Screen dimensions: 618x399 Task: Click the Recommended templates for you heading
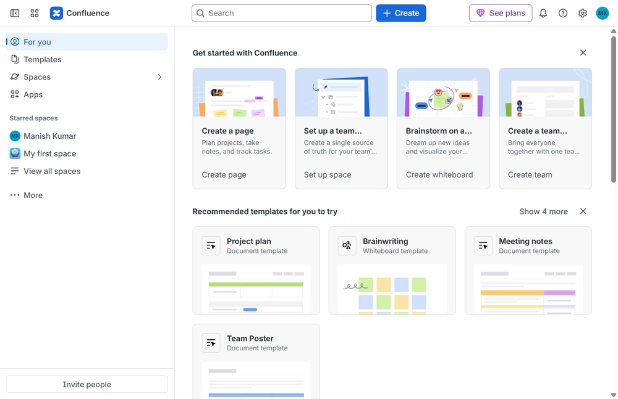click(265, 212)
